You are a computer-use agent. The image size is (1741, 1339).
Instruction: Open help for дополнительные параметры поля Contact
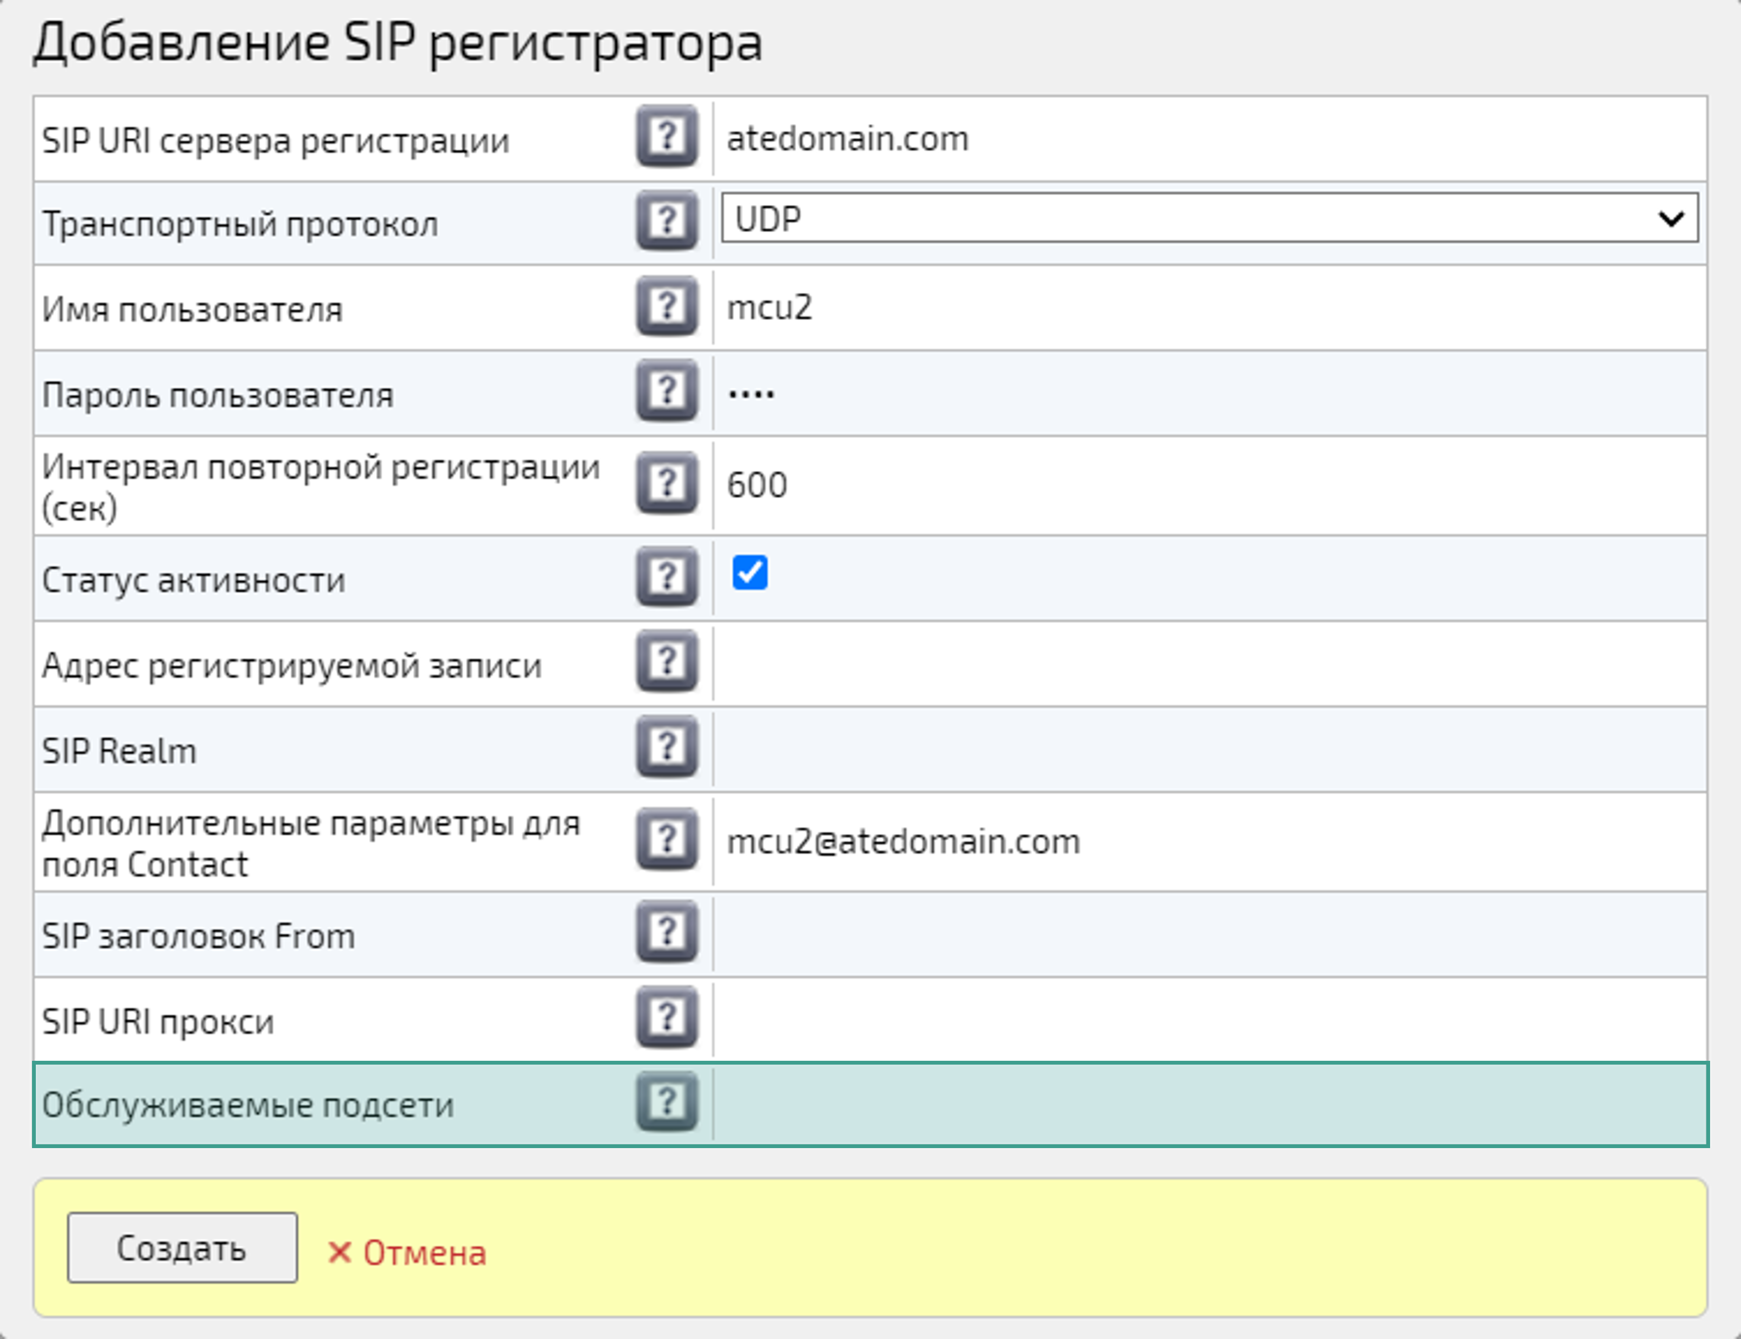tap(667, 840)
